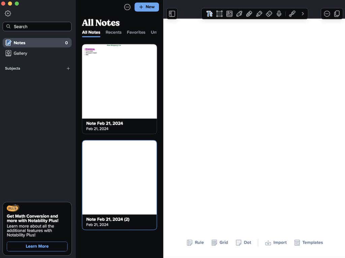Enable Dot paper style
This screenshot has height=258, width=345.
click(243, 243)
